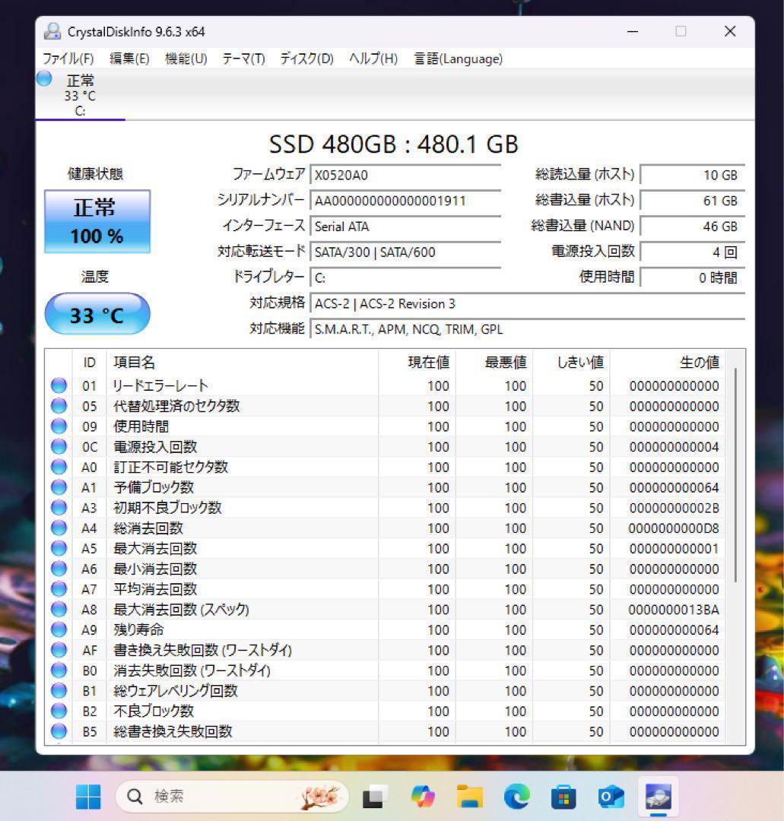The image size is (784, 821).
Task: Click the status icon for row A6 最小消去回数
Action: [x=59, y=569]
